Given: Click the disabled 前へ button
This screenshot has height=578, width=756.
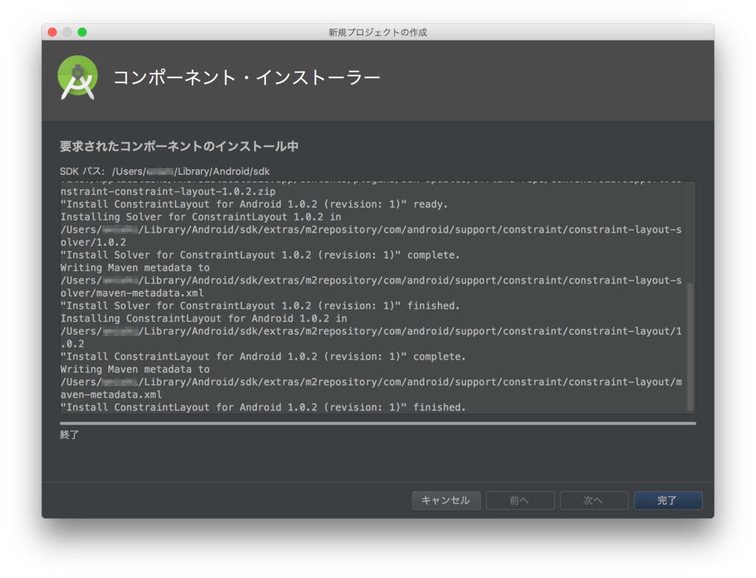Looking at the screenshot, I should (x=520, y=500).
